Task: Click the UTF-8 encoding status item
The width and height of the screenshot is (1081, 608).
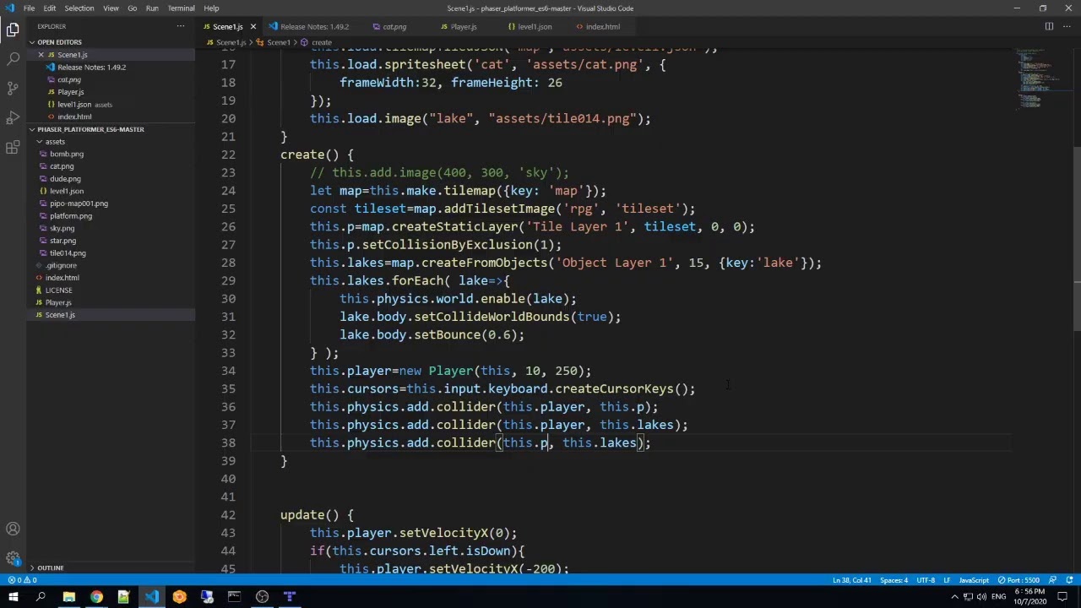Action: click(926, 580)
